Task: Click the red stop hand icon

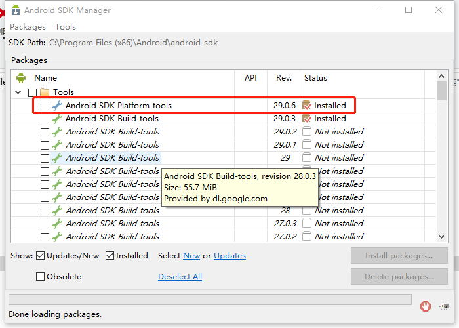Action: (426, 306)
